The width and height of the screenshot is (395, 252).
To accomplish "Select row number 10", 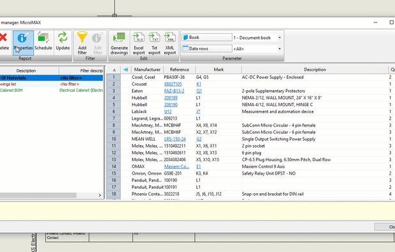I will tap(114, 139).
